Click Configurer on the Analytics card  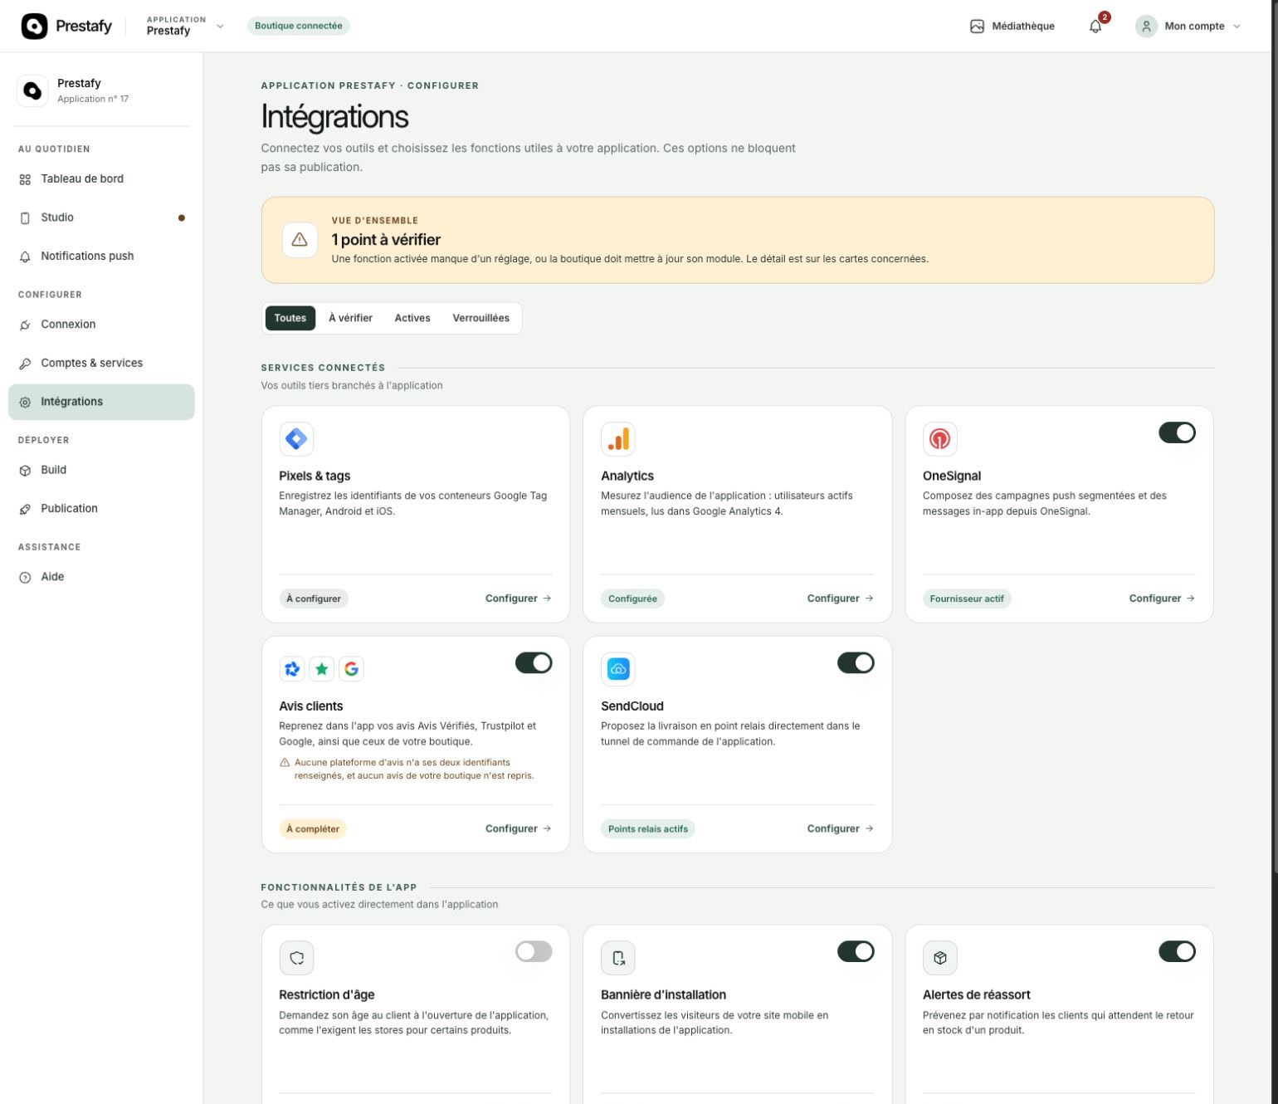click(841, 598)
